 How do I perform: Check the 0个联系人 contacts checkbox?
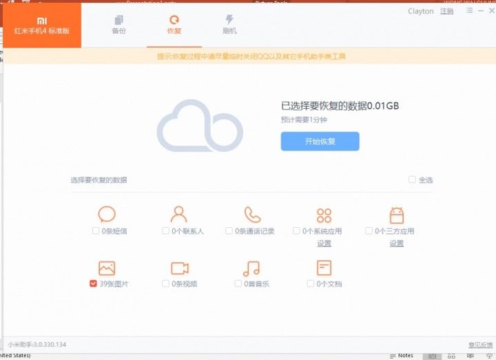point(165,231)
